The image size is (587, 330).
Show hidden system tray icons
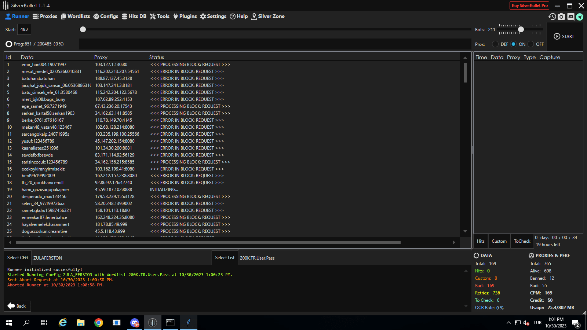click(508, 323)
